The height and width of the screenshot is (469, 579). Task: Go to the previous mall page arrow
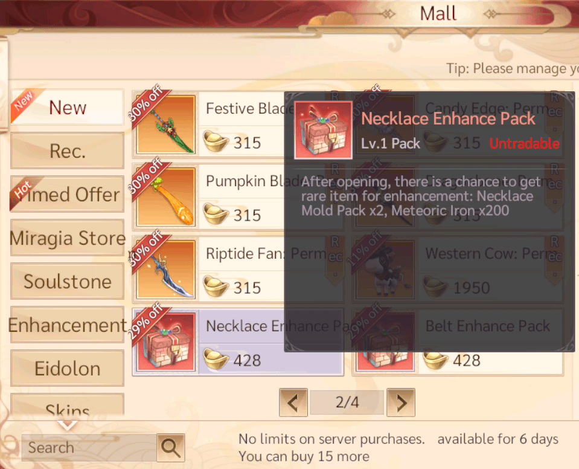pyautogui.click(x=293, y=403)
